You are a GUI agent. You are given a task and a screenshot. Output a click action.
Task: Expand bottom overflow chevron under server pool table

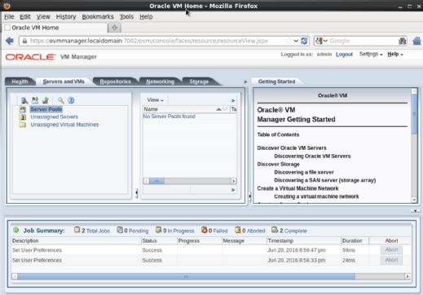[x=233, y=190]
